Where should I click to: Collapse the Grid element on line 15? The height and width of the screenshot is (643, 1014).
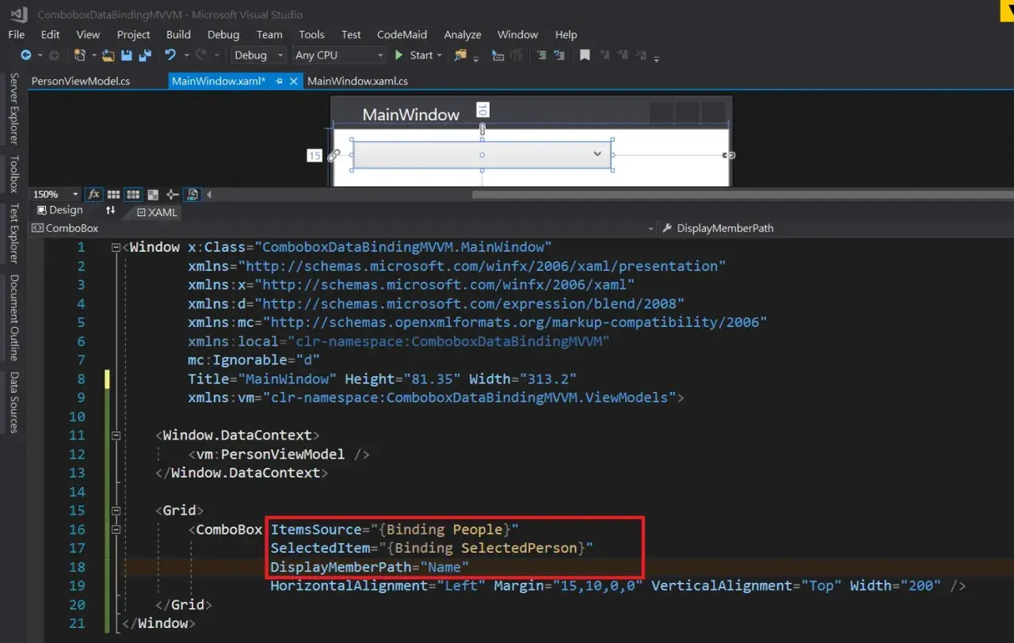pos(116,511)
